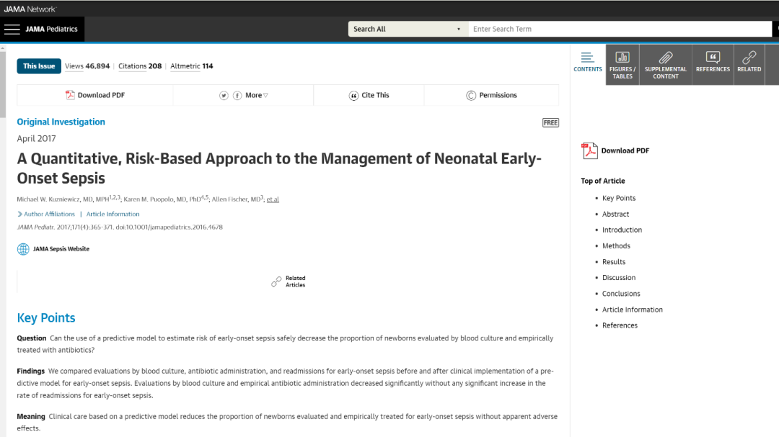This screenshot has height=437, width=779.
Task: Expand the More sharing options menu
Action: click(x=256, y=95)
